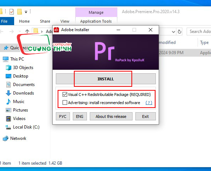Click the Desktop folder icon
This screenshot has height=171, width=211.
(x=8, y=76)
